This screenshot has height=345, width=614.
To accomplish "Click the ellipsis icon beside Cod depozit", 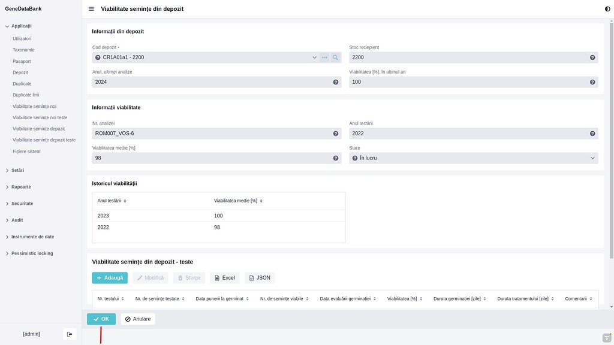I will coord(324,57).
